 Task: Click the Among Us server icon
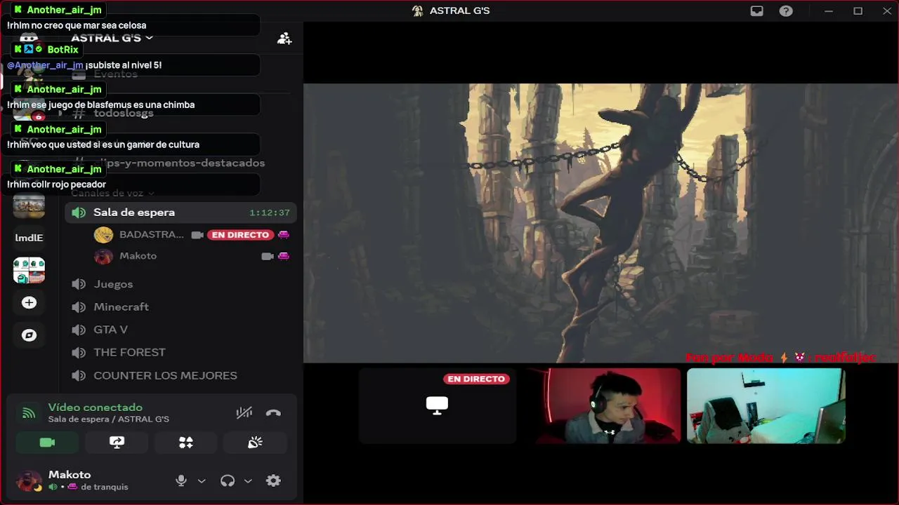(29, 270)
